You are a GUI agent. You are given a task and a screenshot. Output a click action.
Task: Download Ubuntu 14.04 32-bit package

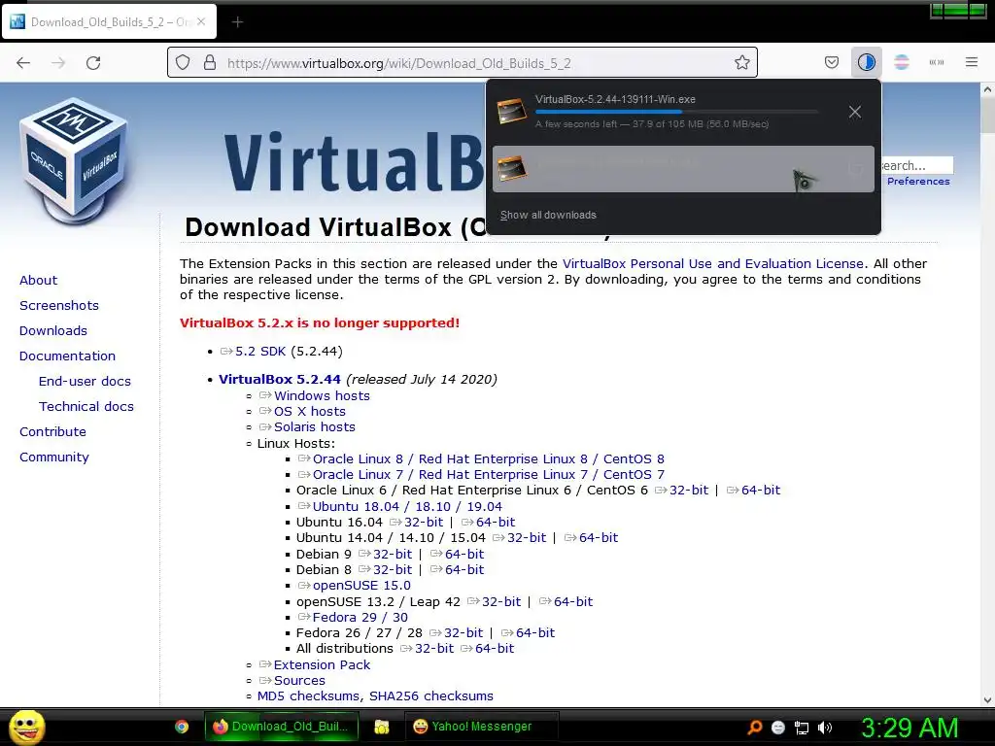click(x=527, y=538)
